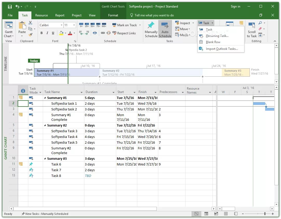Viewport: 281px width, 219px height.
Task: Open the font size 11 dropdown
Action: click(74, 25)
